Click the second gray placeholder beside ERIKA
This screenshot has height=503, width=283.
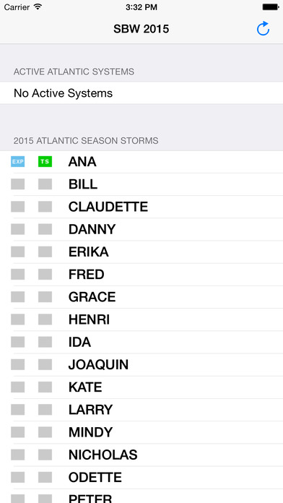(45, 252)
